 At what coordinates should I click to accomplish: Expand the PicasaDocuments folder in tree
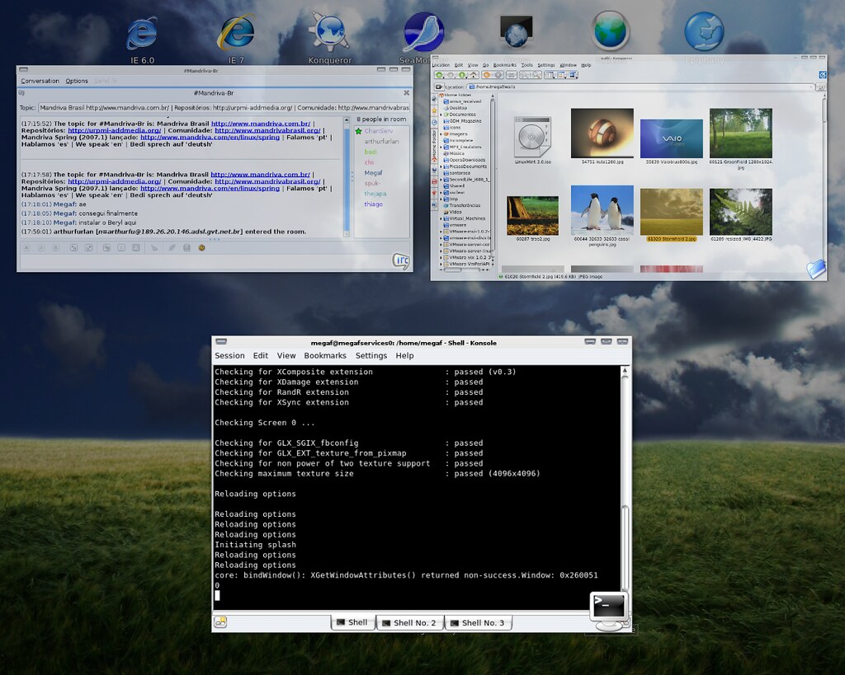[441, 166]
